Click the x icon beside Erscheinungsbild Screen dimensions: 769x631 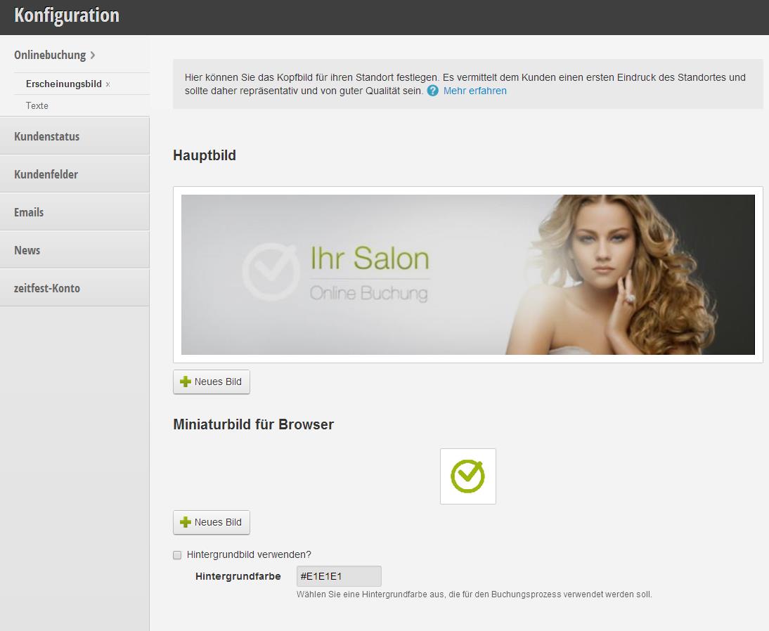click(108, 84)
